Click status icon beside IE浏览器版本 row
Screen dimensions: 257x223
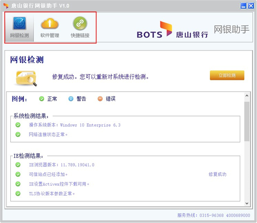pos(18,165)
